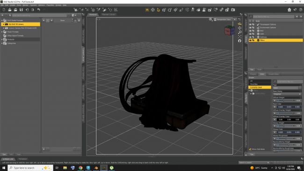Select the arrow node selection tool
304x171 pixels.
pos(159,10)
